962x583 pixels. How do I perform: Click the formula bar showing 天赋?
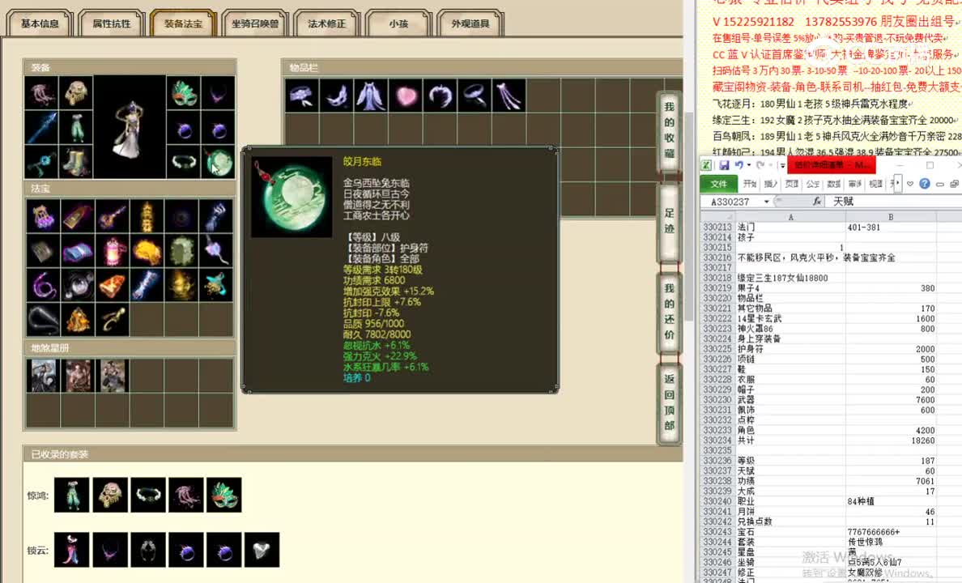tap(843, 201)
